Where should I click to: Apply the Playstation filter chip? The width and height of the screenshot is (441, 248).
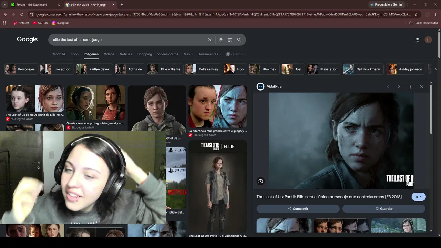click(x=323, y=69)
